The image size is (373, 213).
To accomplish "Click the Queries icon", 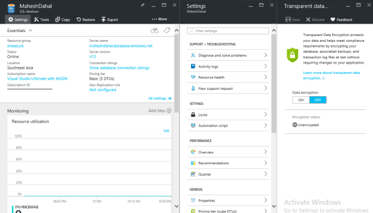I will (193, 174).
